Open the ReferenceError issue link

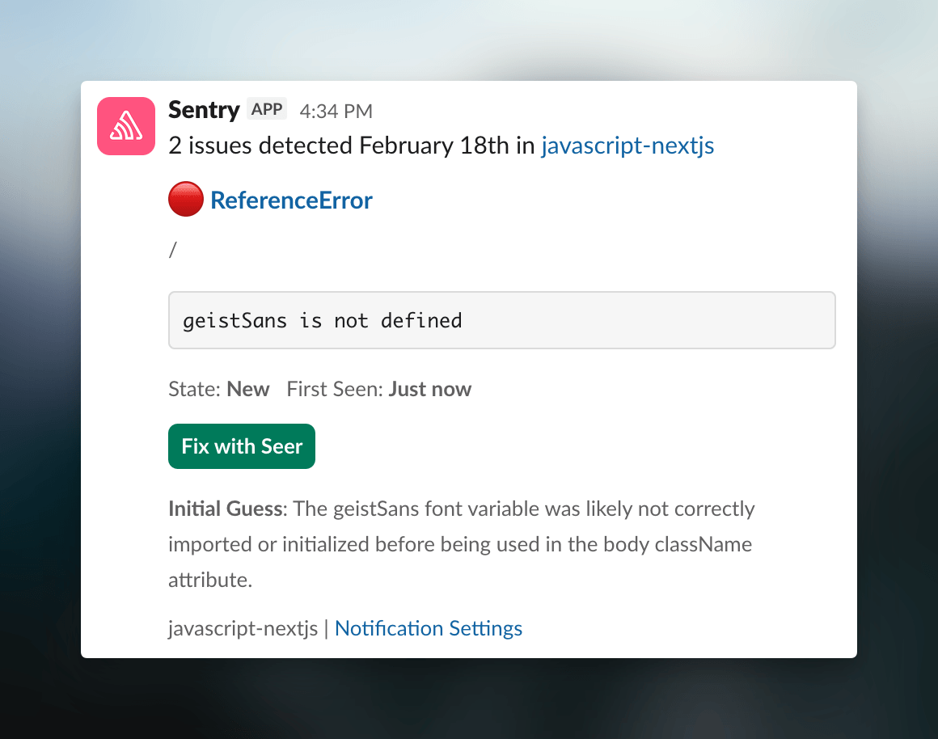click(x=291, y=200)
